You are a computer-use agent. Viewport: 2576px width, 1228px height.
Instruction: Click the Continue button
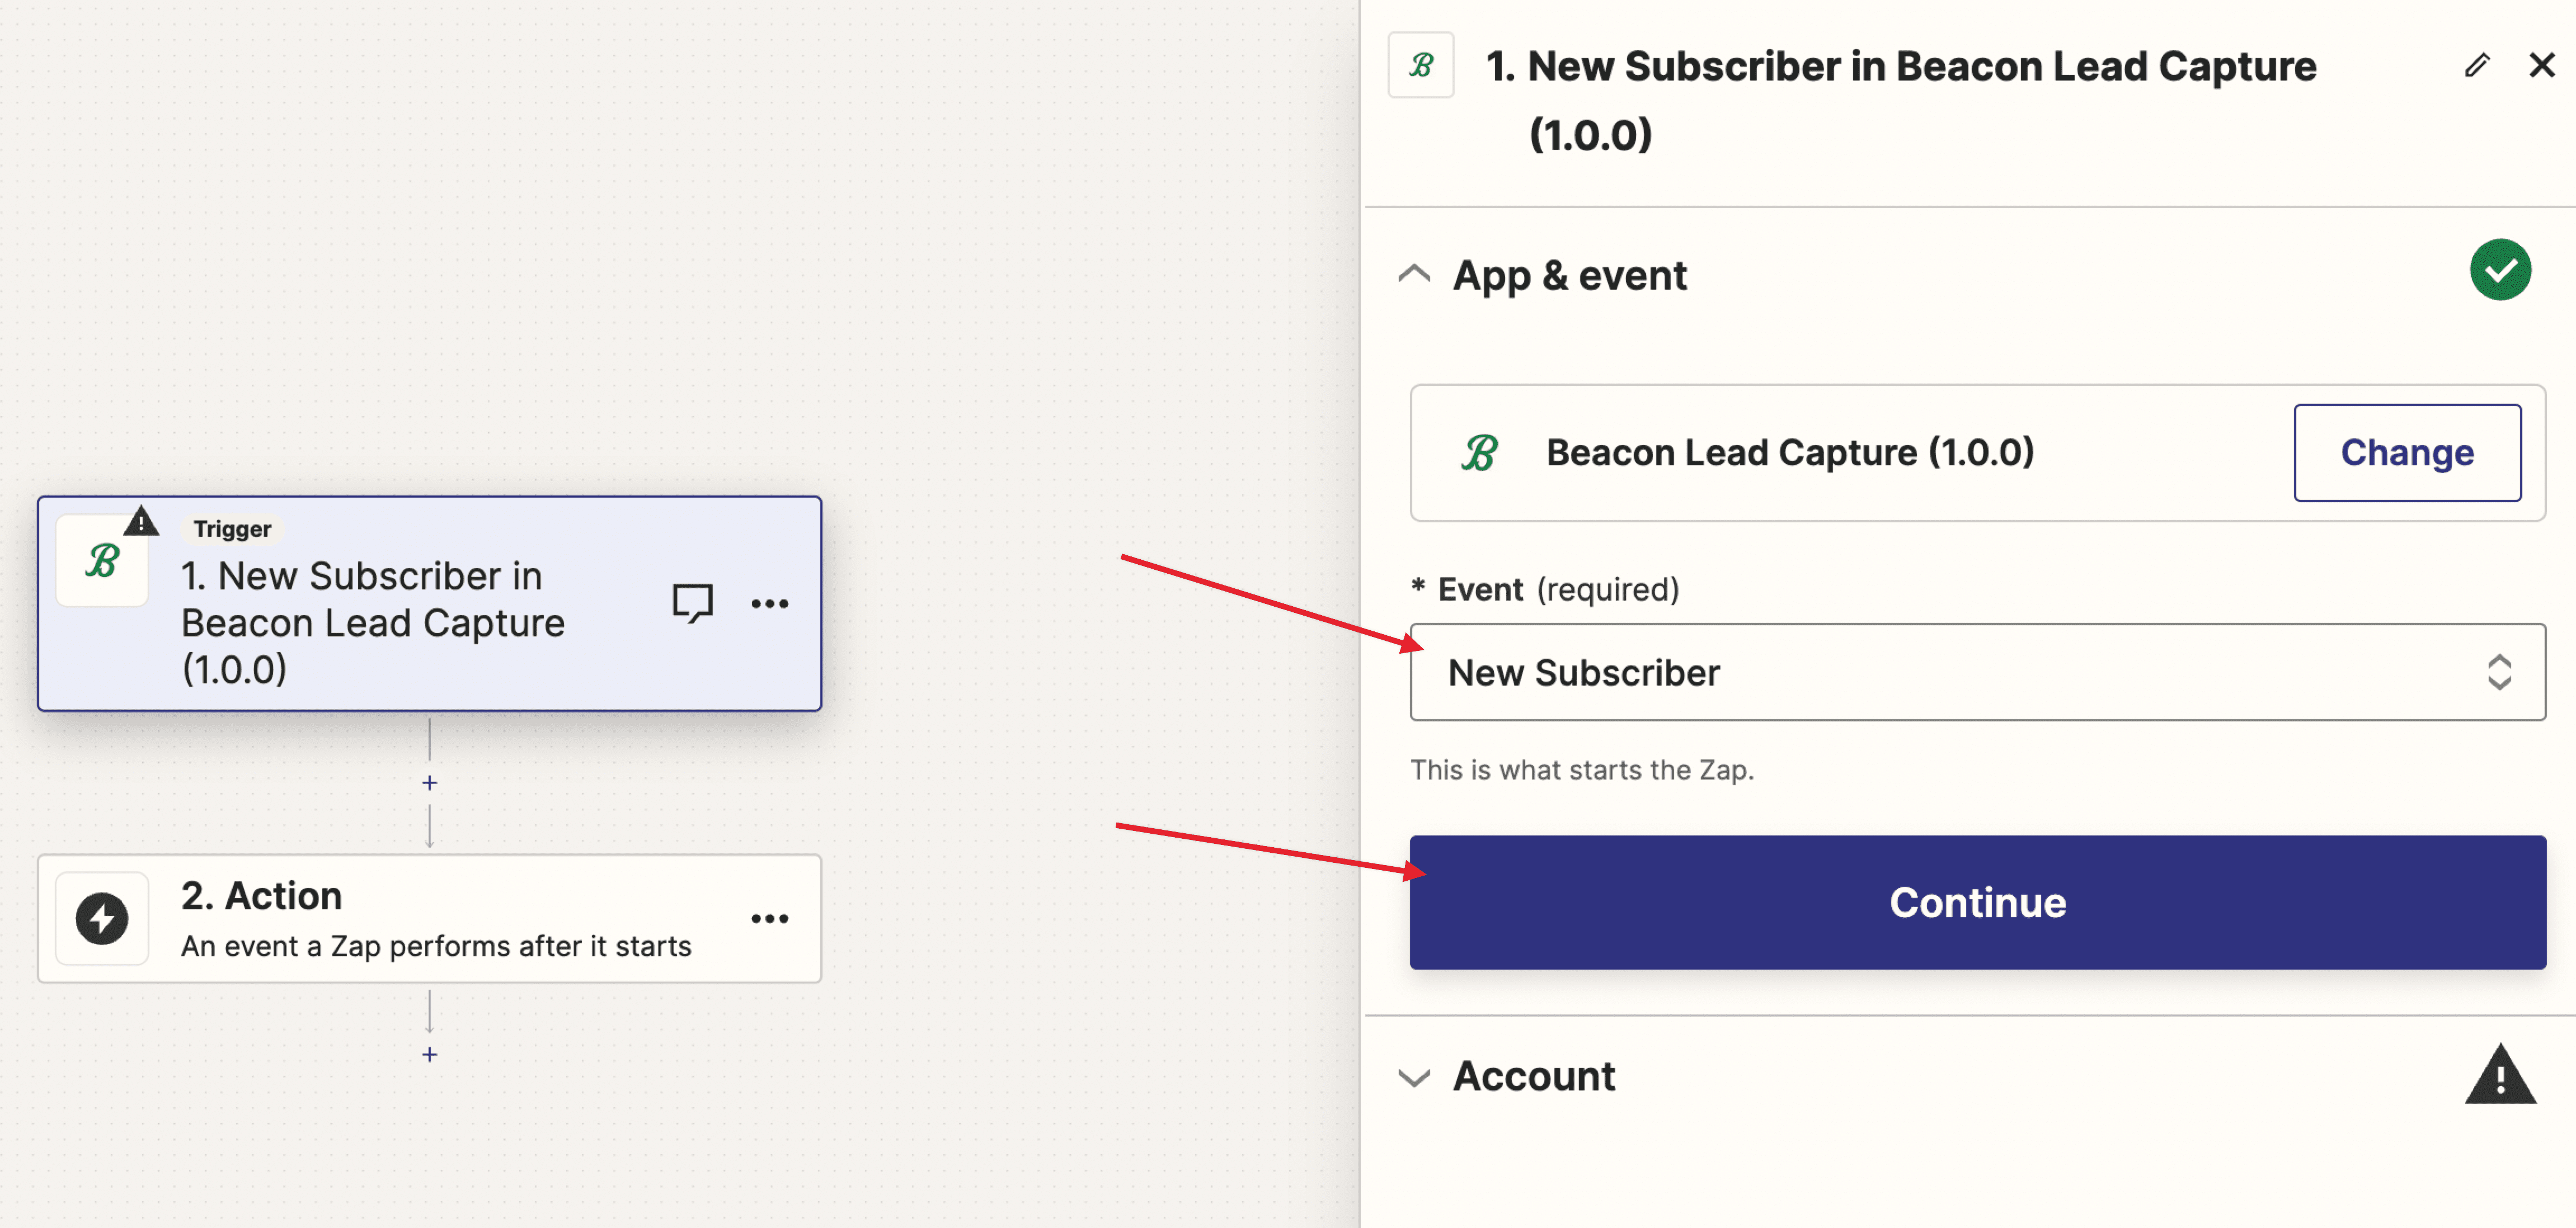click(1977, 902)
